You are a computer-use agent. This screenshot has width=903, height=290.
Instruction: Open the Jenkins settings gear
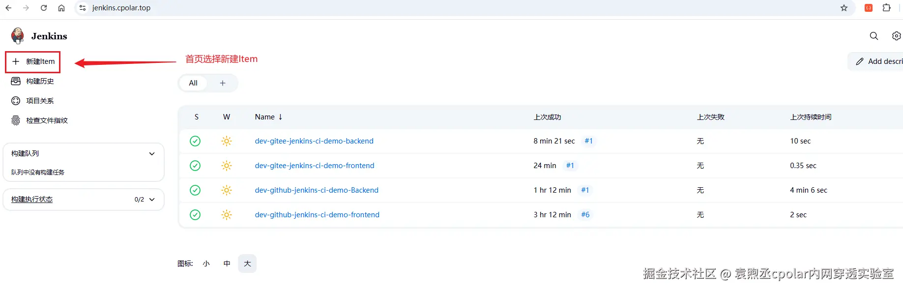[897, 36]
